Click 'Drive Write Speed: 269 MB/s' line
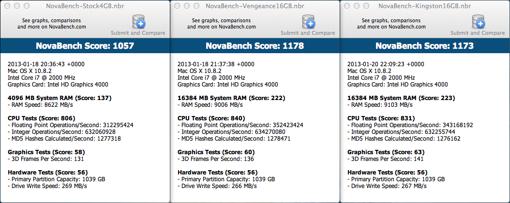Image resolution: width=510 pixels, height=203 pixels. [47, 186]
